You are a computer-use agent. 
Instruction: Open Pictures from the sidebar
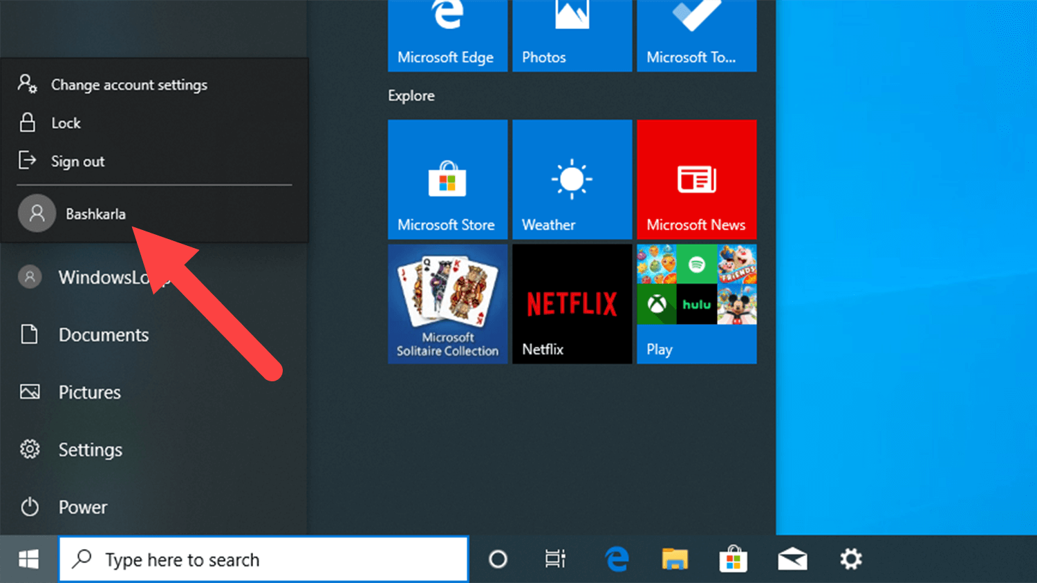point(90,392)
